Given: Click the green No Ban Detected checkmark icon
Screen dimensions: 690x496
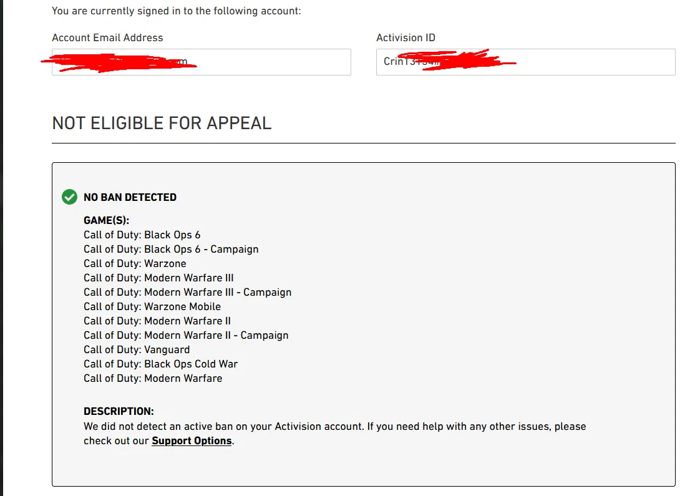Looking at the screenshot, I should click(69, 197).
